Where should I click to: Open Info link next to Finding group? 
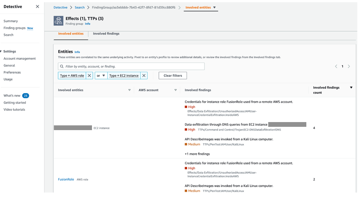(88, 24)
